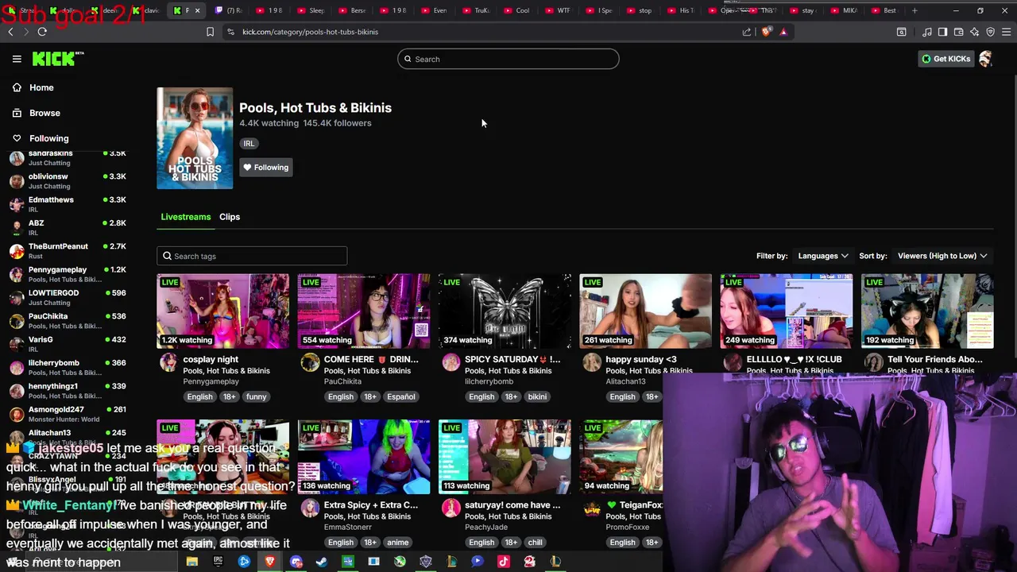The image size is (1017, 572).
Task: Open Edmatthews in the following list
Action: (68, 204)
